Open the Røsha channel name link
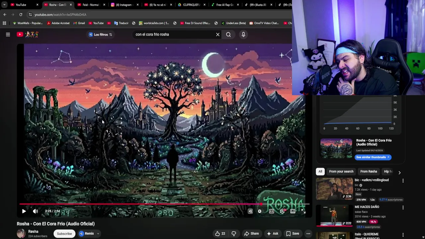Image resolution: width=425 pixels, height=239 pixels. [33, 231]
